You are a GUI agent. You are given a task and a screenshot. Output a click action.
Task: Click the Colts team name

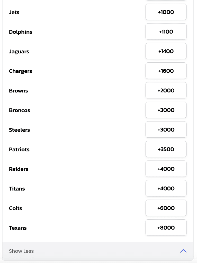(15, 208)
